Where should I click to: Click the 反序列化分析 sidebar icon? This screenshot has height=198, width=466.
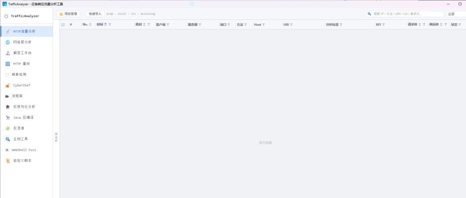pyautogui.click(x=8, y=107)
